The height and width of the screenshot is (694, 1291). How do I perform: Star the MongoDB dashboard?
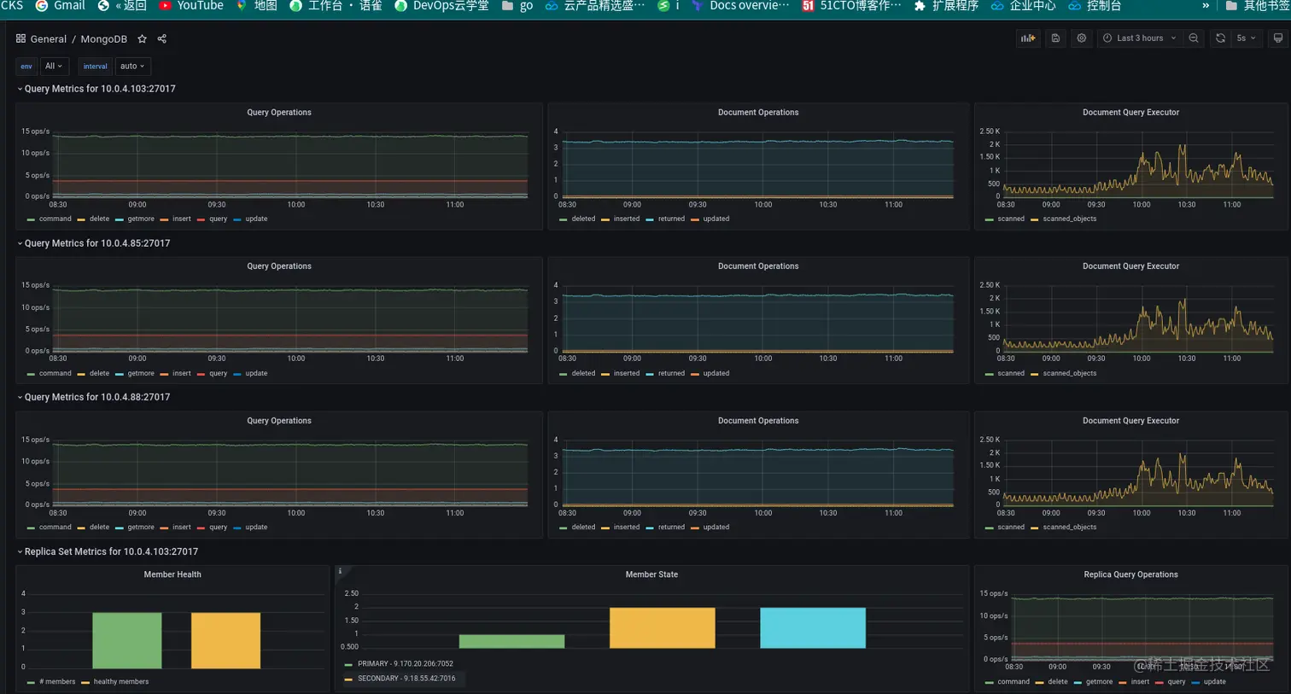click(143, 39)
